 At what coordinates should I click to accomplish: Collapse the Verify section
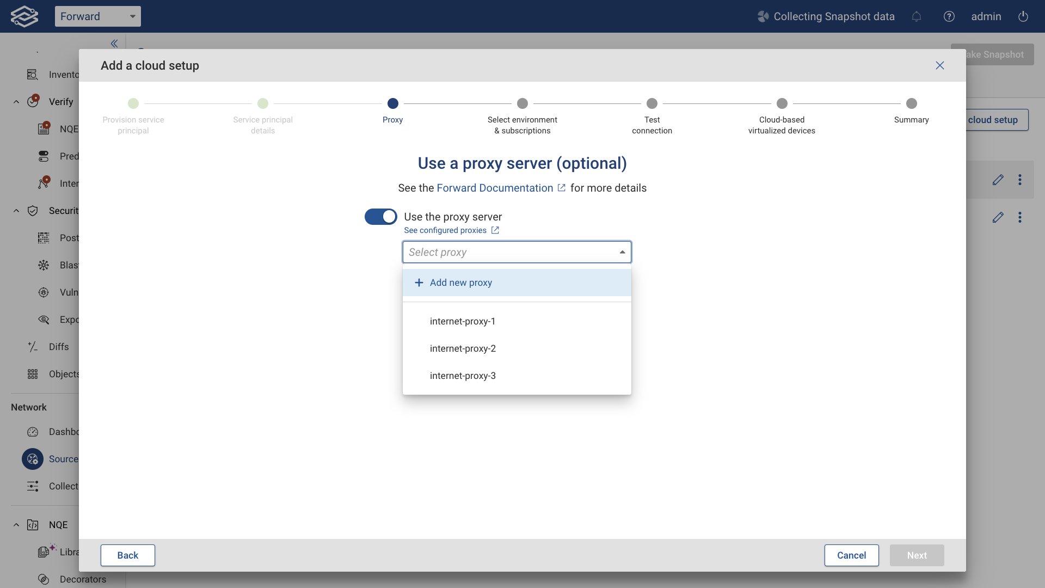point(15,102)
